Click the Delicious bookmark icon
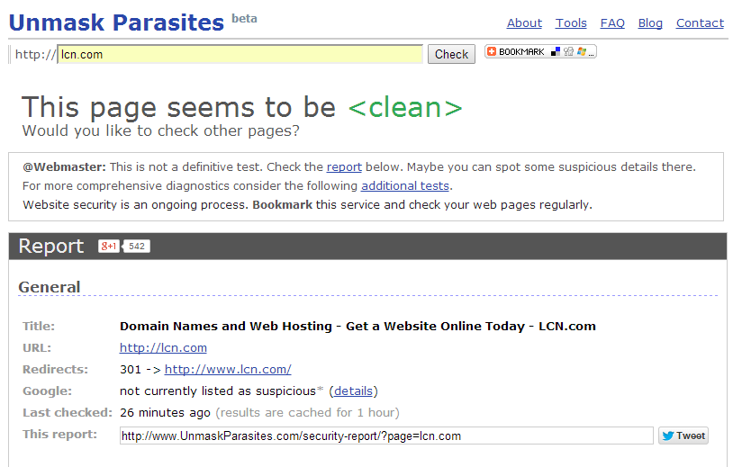The width and height of the screenshot is (733, 467). click(556, 51)
